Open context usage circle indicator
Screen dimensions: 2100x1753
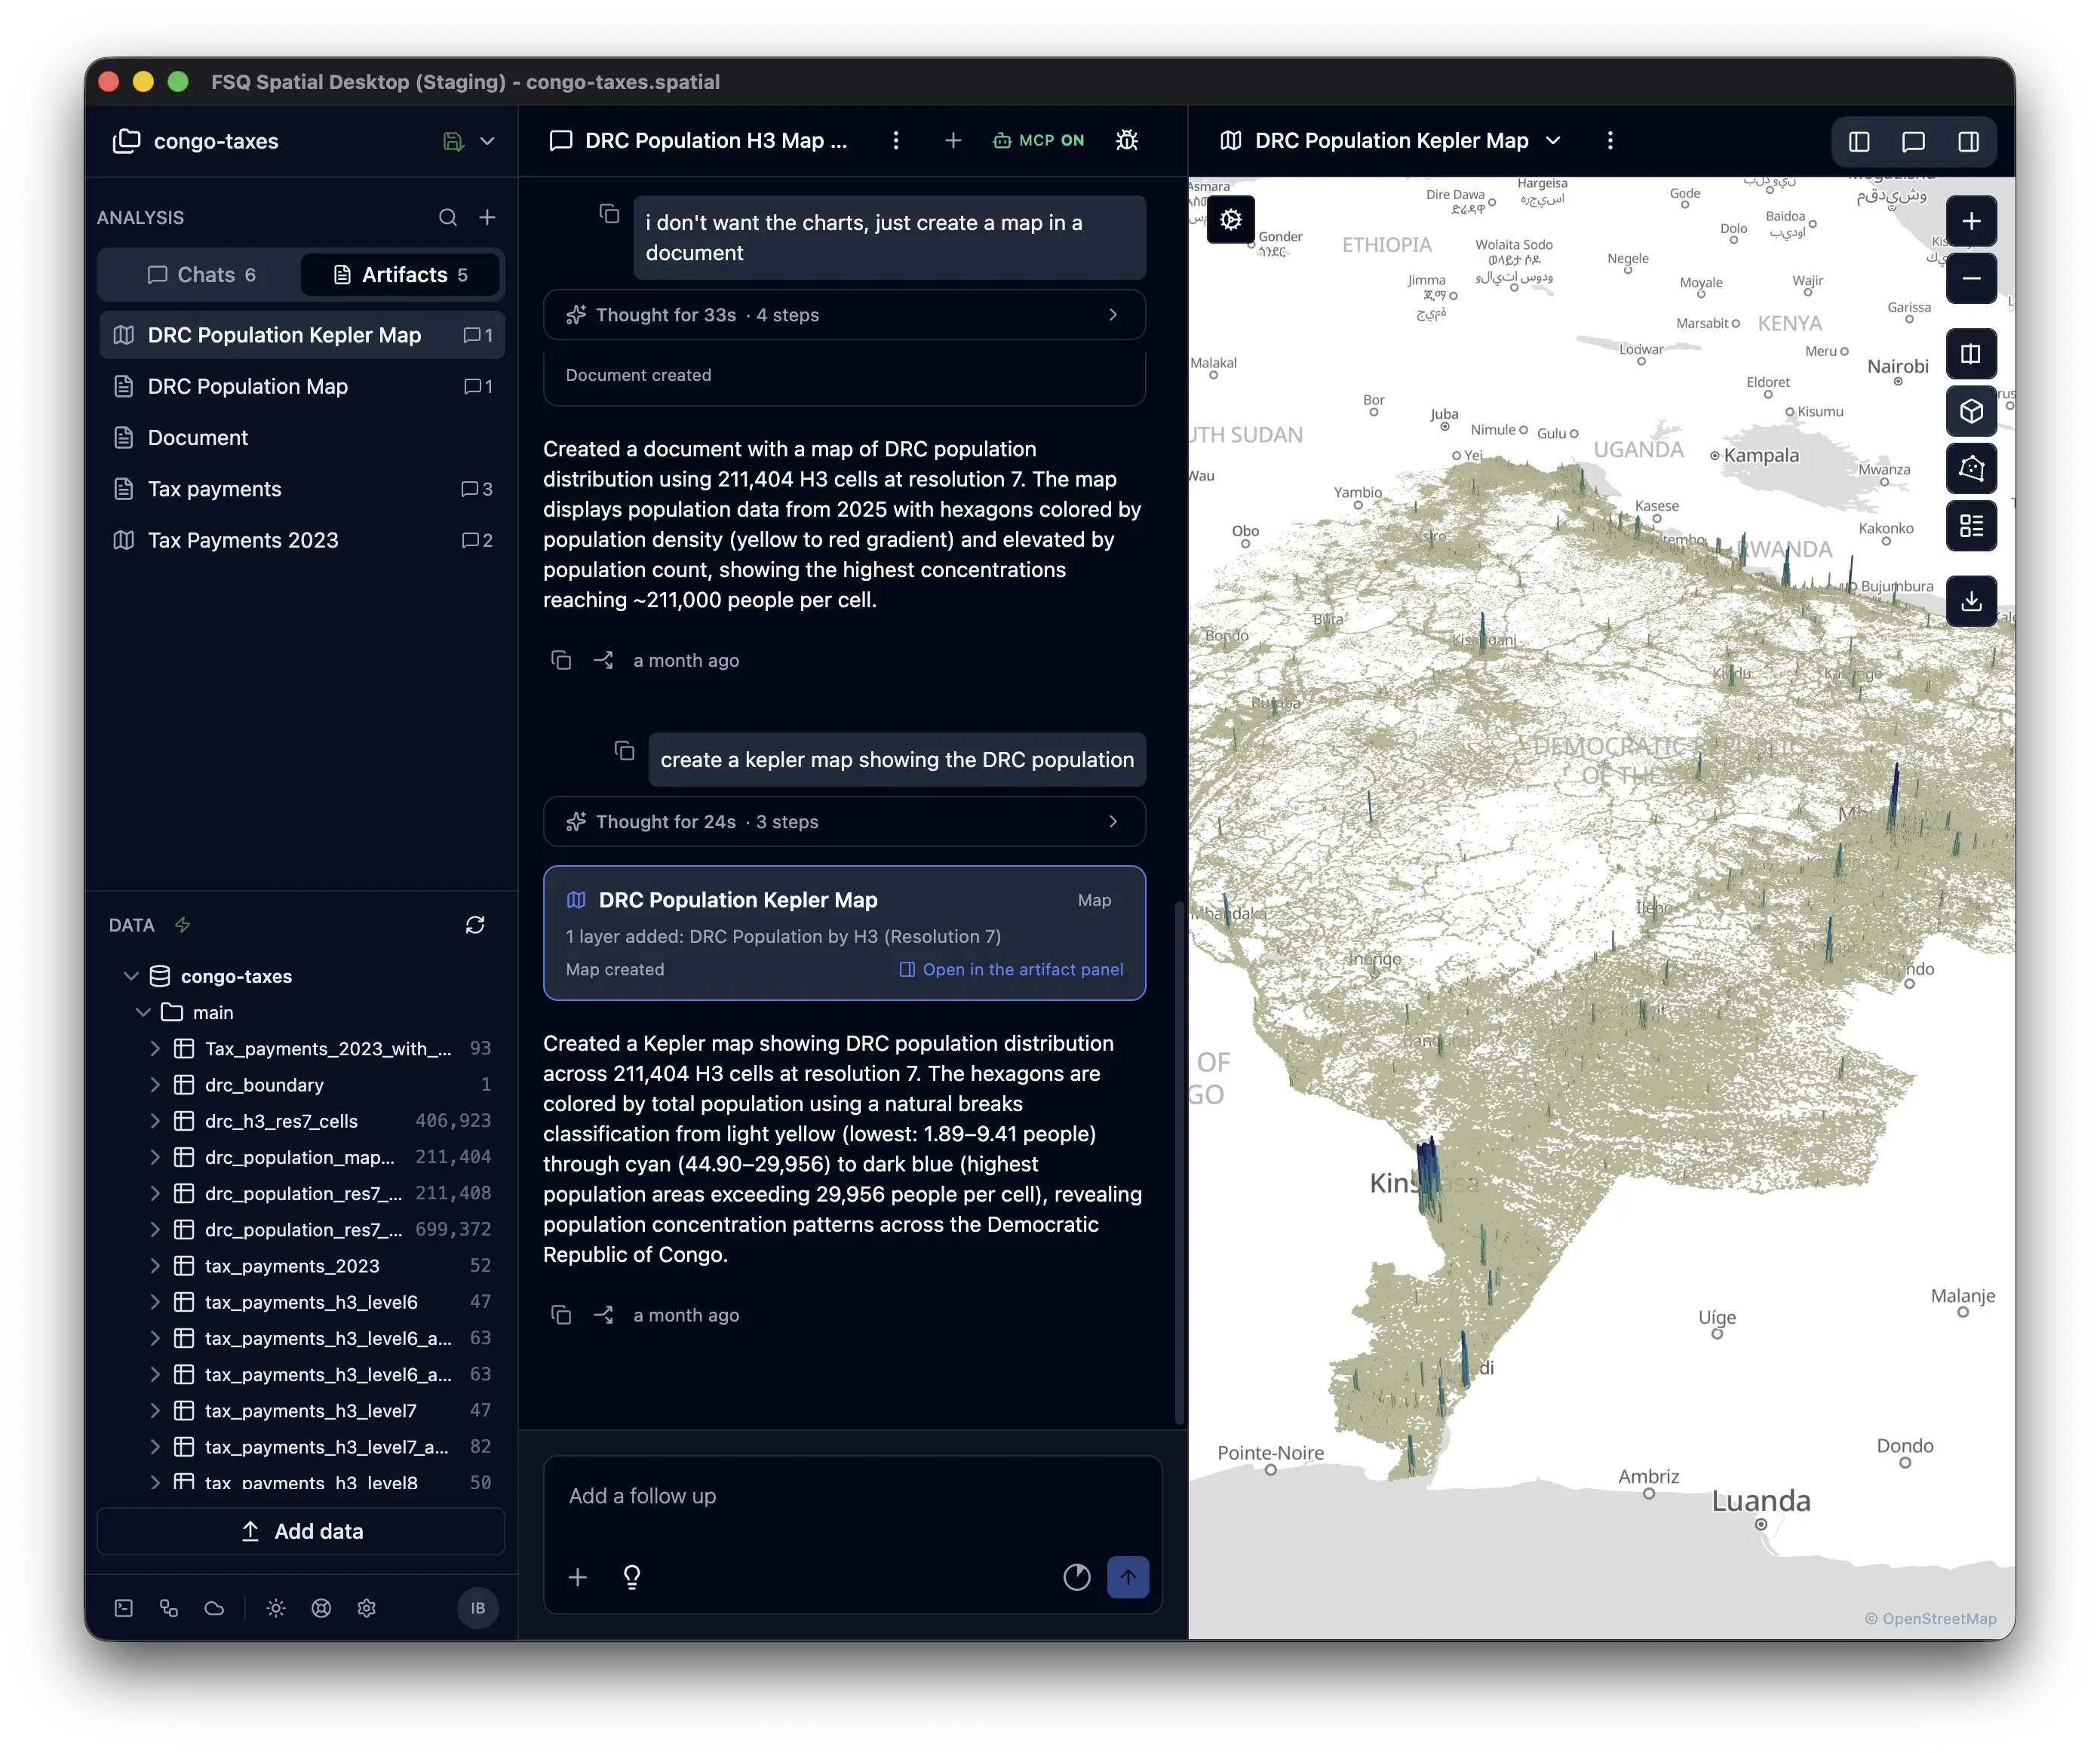pos(1077,1577)
